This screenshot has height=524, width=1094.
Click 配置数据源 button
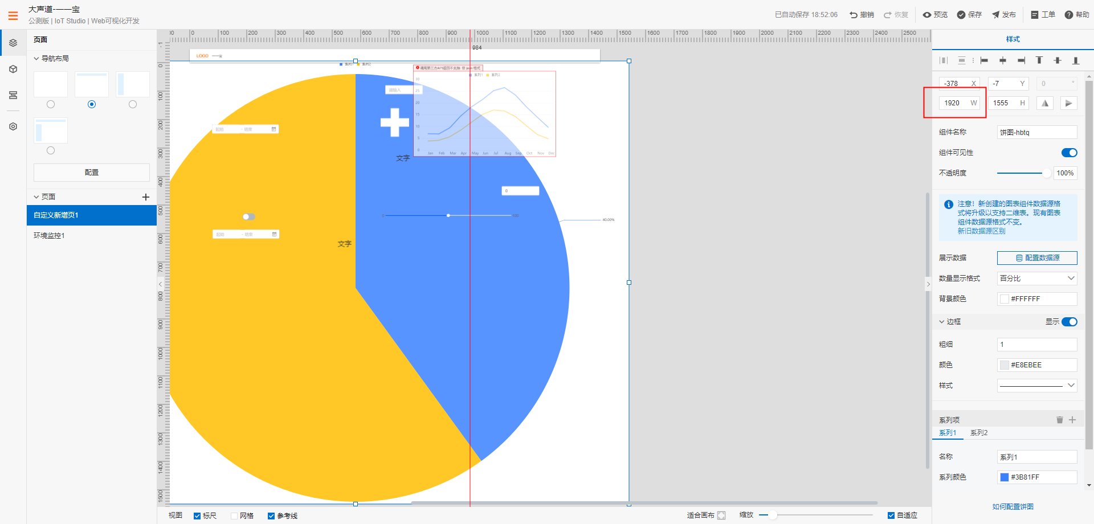1037,258
